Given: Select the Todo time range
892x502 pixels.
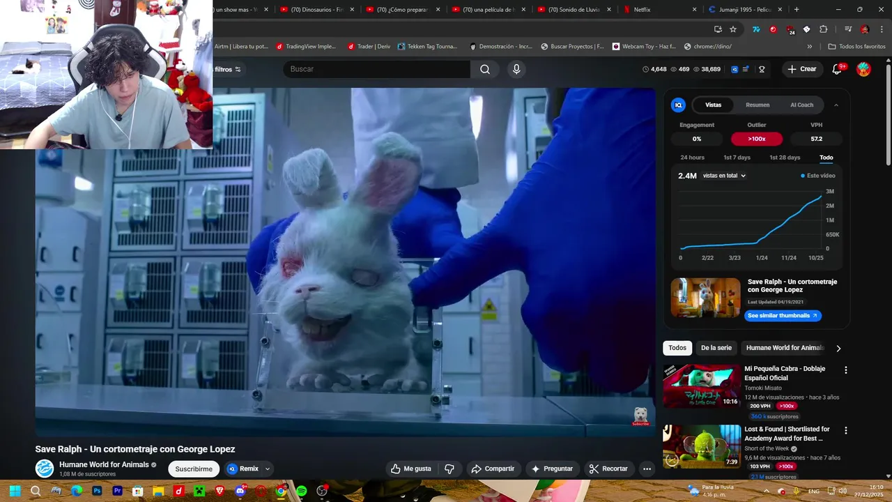Looking at the screenshot, I should 826,158.
